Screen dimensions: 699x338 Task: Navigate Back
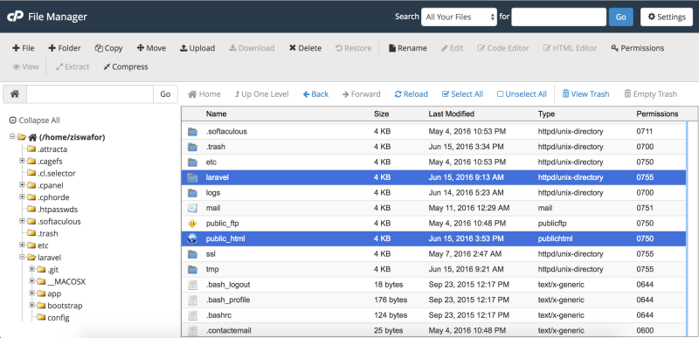pyautogui.click(x=315, y=94)
